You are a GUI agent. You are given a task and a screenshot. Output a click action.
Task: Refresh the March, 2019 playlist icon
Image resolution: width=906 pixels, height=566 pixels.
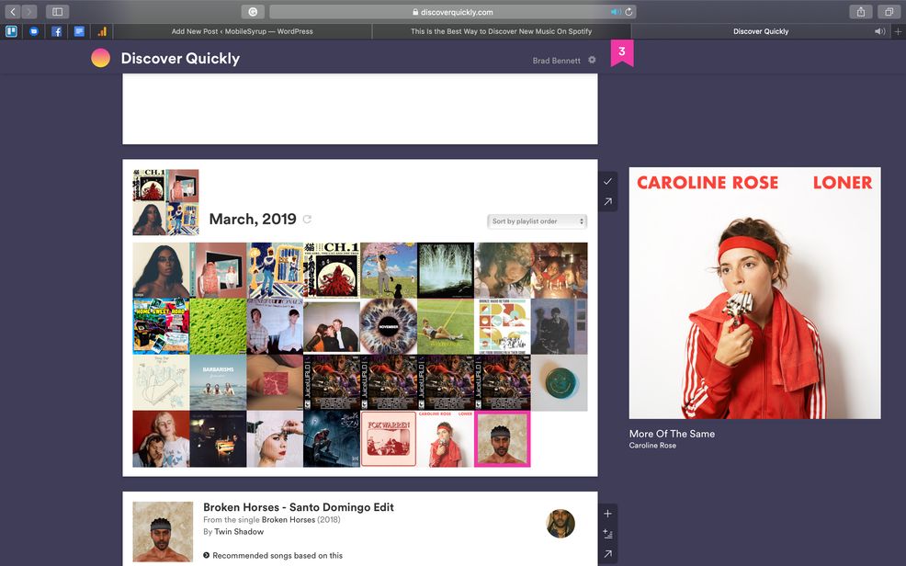coord(308,219)
